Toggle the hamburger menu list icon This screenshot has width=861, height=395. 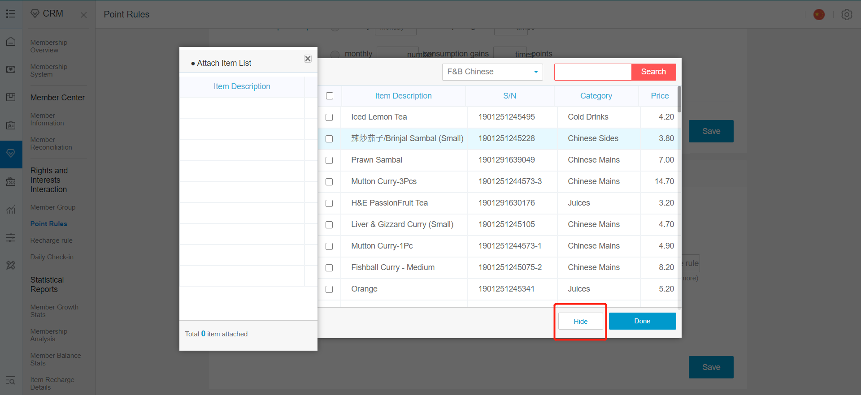tap(11, 14)
